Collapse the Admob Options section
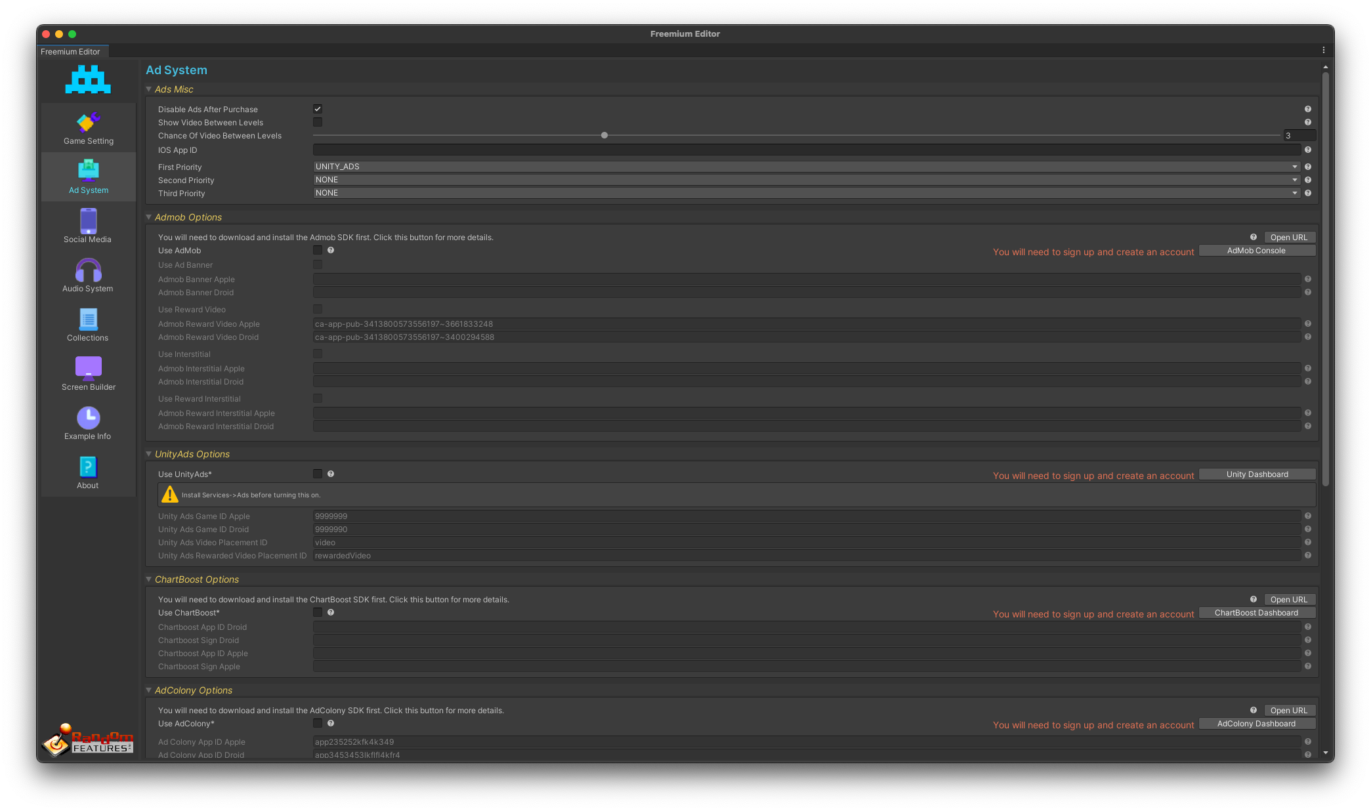 click(149, 217)
